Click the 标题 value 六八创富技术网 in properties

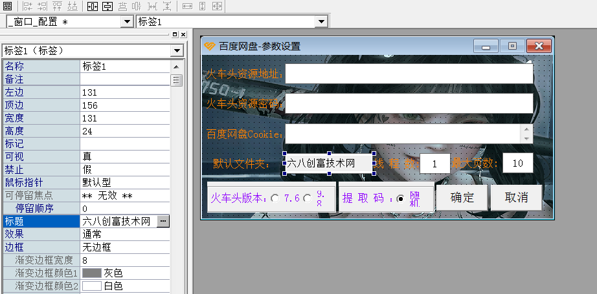click(x=116, y=222)
